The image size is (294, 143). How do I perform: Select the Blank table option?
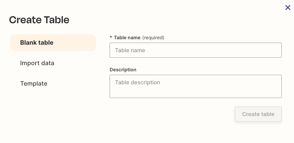point(53,43)
